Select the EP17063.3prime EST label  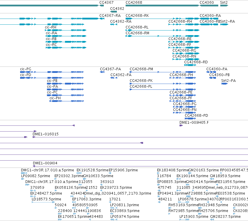[x=87, y=199]
